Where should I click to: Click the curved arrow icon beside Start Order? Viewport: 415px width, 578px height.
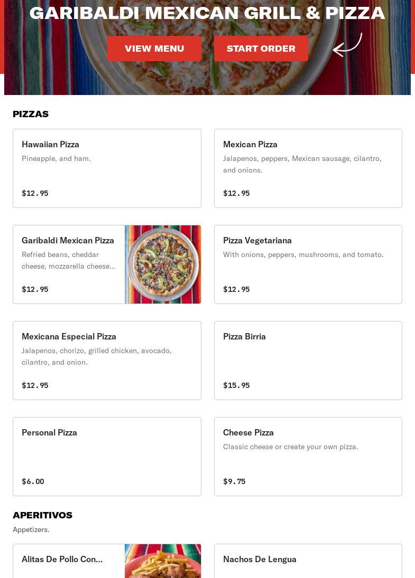tap(347, 45)
